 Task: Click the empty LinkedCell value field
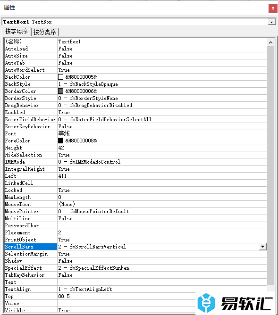tap(162, 183)
